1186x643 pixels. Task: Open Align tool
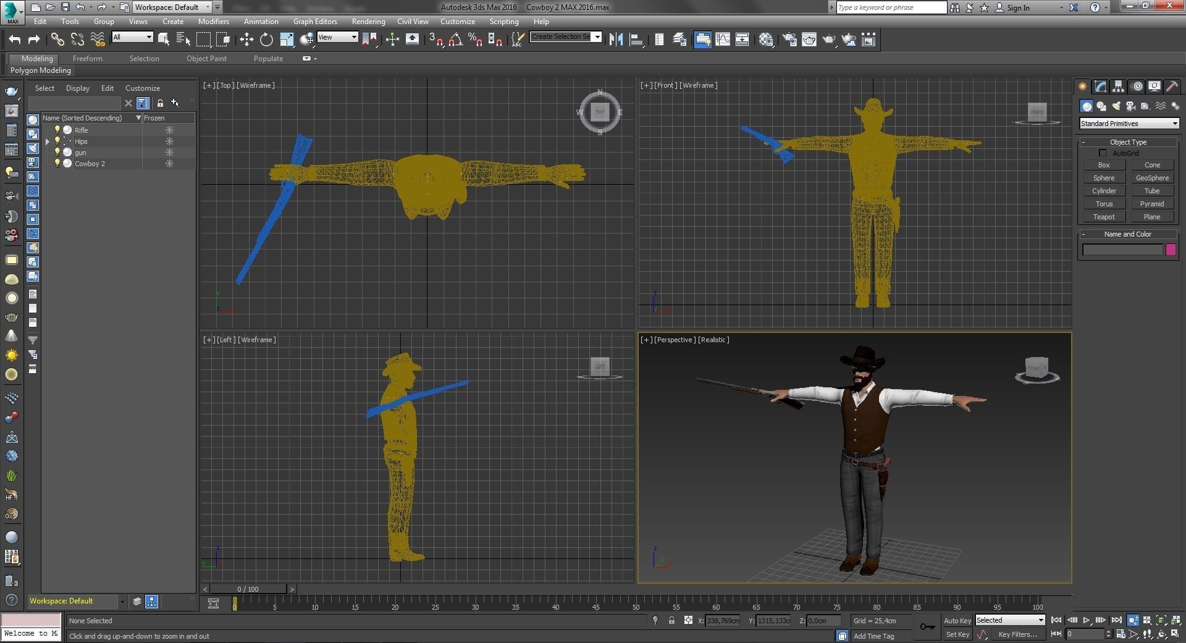pos(636,40)
